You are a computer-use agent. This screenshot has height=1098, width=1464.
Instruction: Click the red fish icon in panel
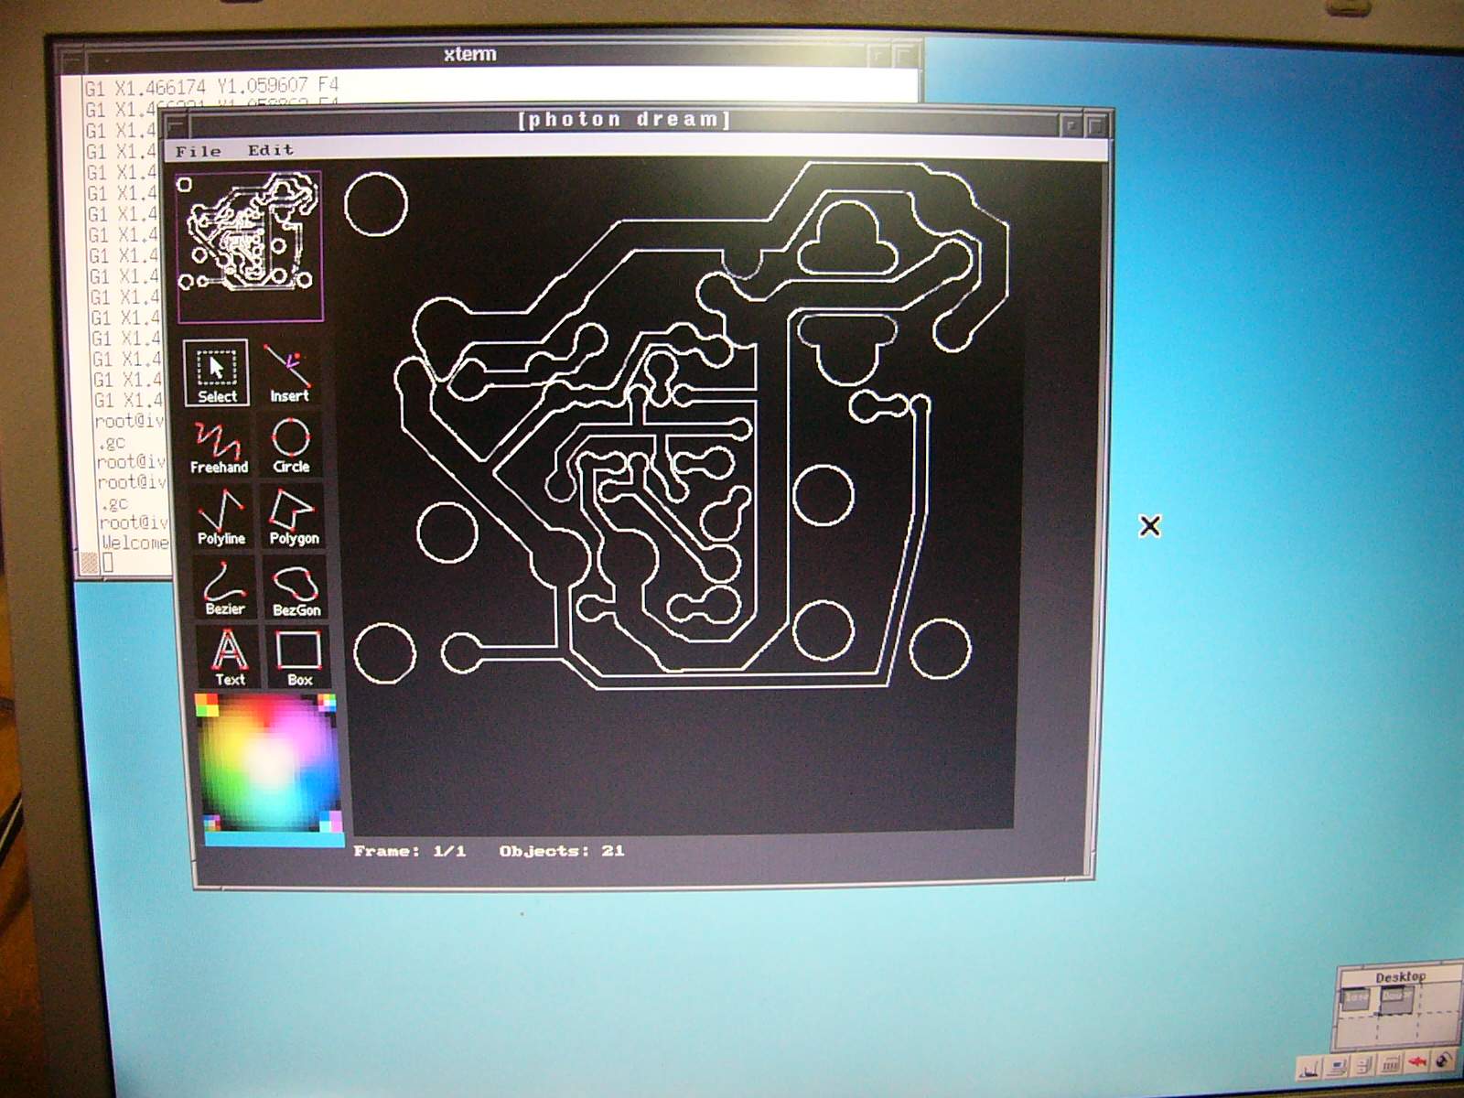pyautogui.click(x=1417, y=1063)
